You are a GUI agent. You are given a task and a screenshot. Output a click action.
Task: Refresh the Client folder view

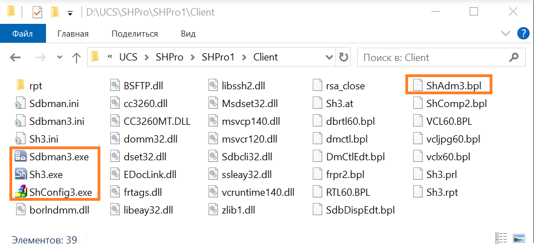pyautogui.click(x=344, y=57)
